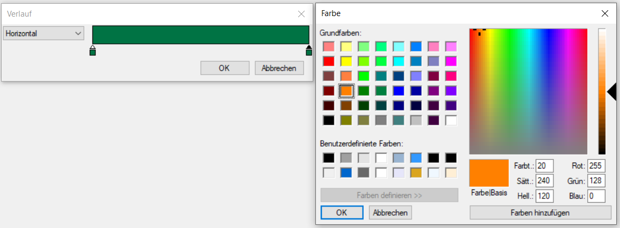Image resolution: width=620 pixels, height=228 pixels.
Task: Select the gold custom color swatch
Action: [416, 173]
